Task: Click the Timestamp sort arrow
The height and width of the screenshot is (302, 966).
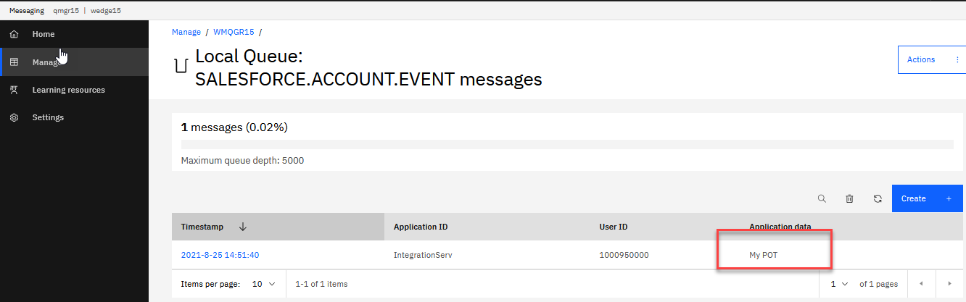Action: point(243,227)
